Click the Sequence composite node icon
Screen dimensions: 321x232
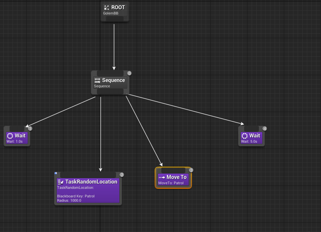point(97,80)
